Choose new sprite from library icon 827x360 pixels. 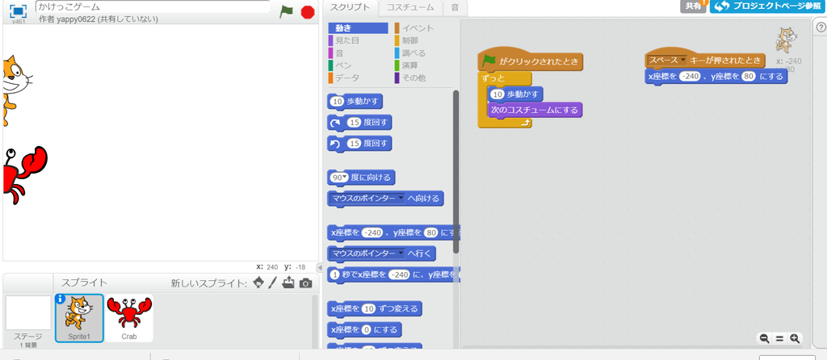coord(258,283)
